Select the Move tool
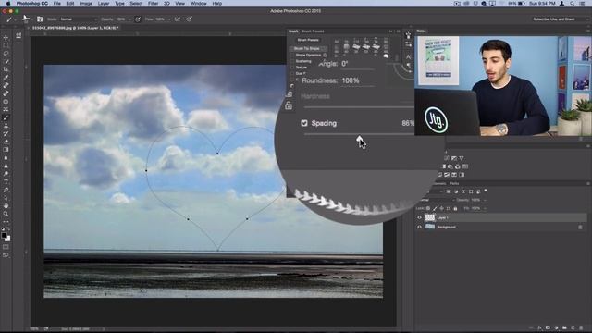This screenshot has width=592, height=333. [x=6, y=37]
